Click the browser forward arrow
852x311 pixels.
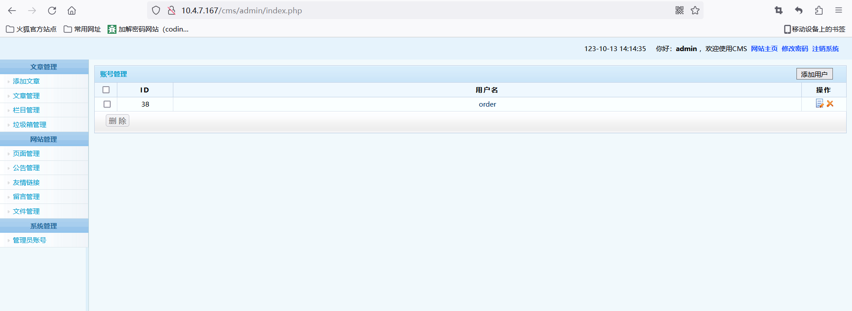click(x=32, y=10)
